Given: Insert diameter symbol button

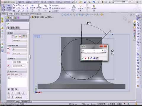Looking at the screenshot, I should (9, 93).
